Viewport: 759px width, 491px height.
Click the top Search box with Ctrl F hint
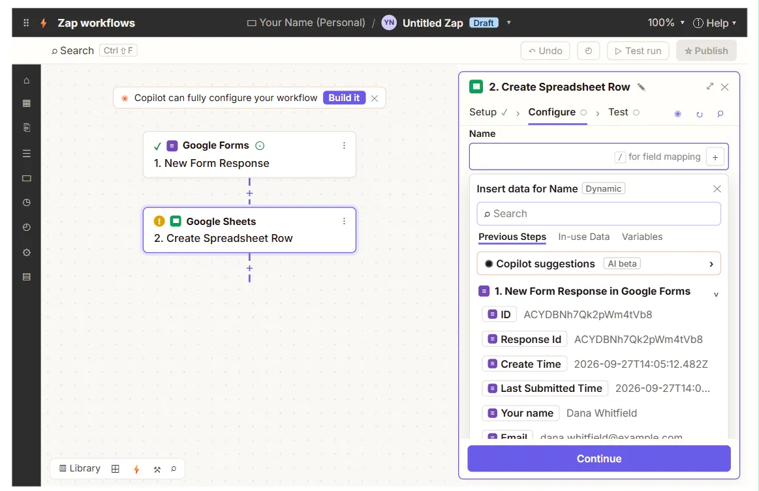point(94,50)
